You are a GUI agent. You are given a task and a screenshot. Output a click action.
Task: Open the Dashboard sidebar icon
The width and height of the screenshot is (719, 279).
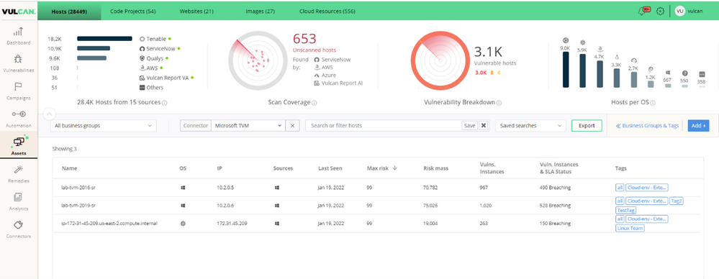pyautogui.click(x=18, y=32)
